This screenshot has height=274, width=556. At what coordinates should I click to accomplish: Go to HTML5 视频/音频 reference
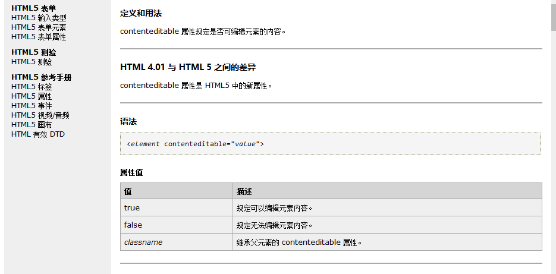[x=40, y=115]
